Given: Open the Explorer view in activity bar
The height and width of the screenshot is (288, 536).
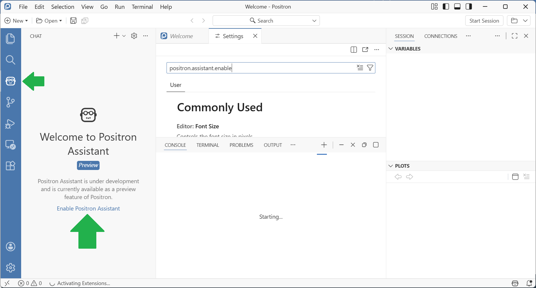Looking at the screenshot, I should [11, 39].
